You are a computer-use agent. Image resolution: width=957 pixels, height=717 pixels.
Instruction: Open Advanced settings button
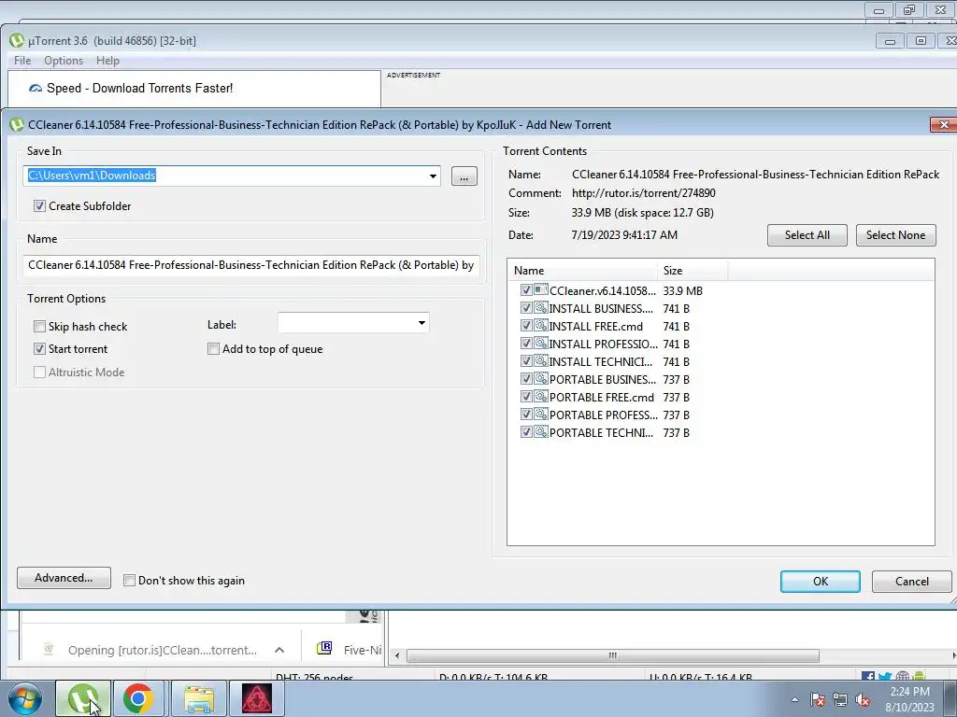pos(64,578)
